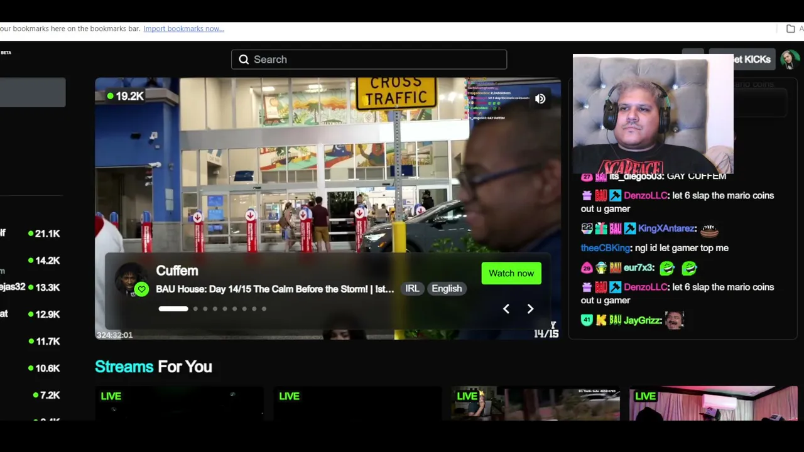The image size is (804, 452).
Task: Click the 19.2K viewer count on featured stream
Action: coord(126,96)
